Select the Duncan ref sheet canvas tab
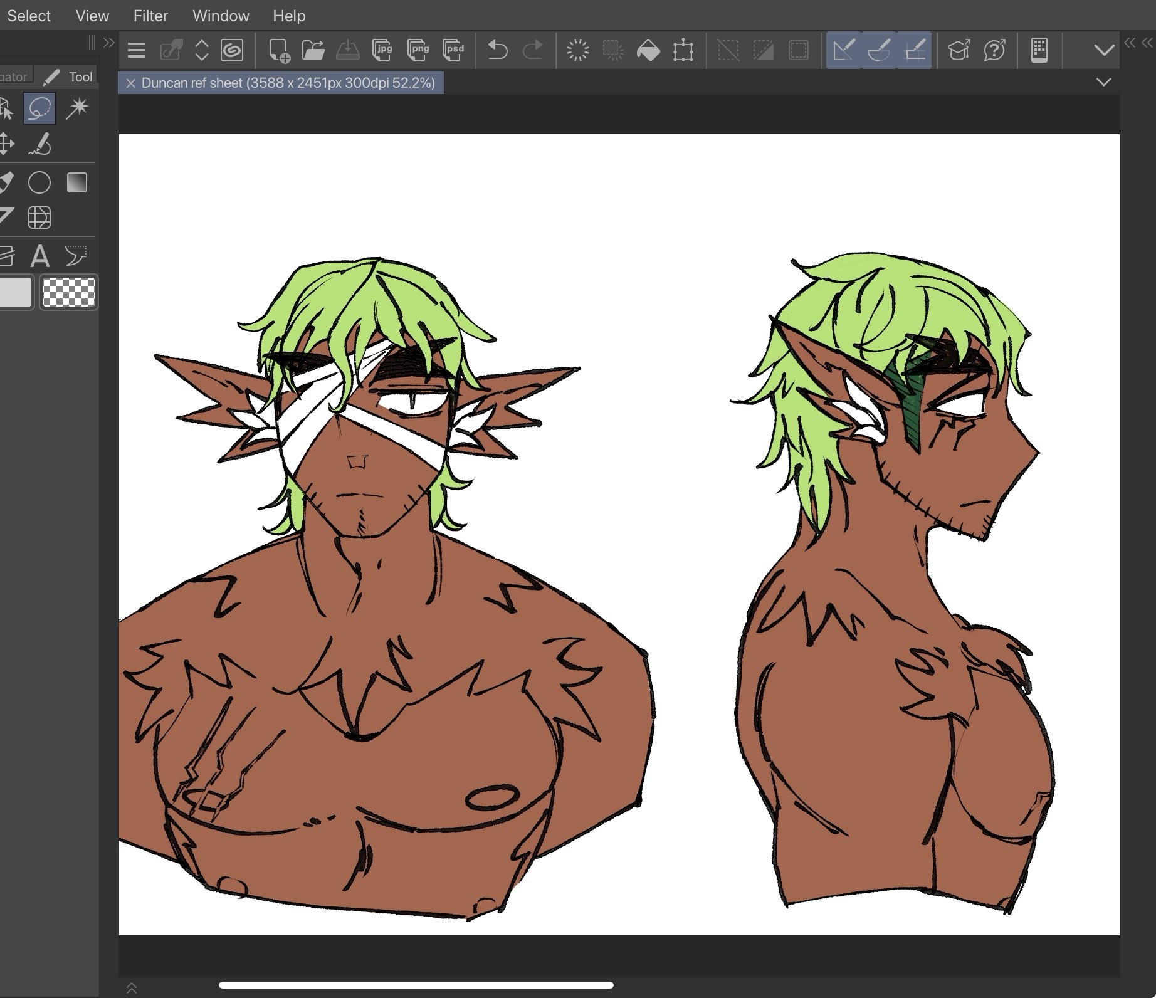 pyautogui.click(x=281, y=83)
